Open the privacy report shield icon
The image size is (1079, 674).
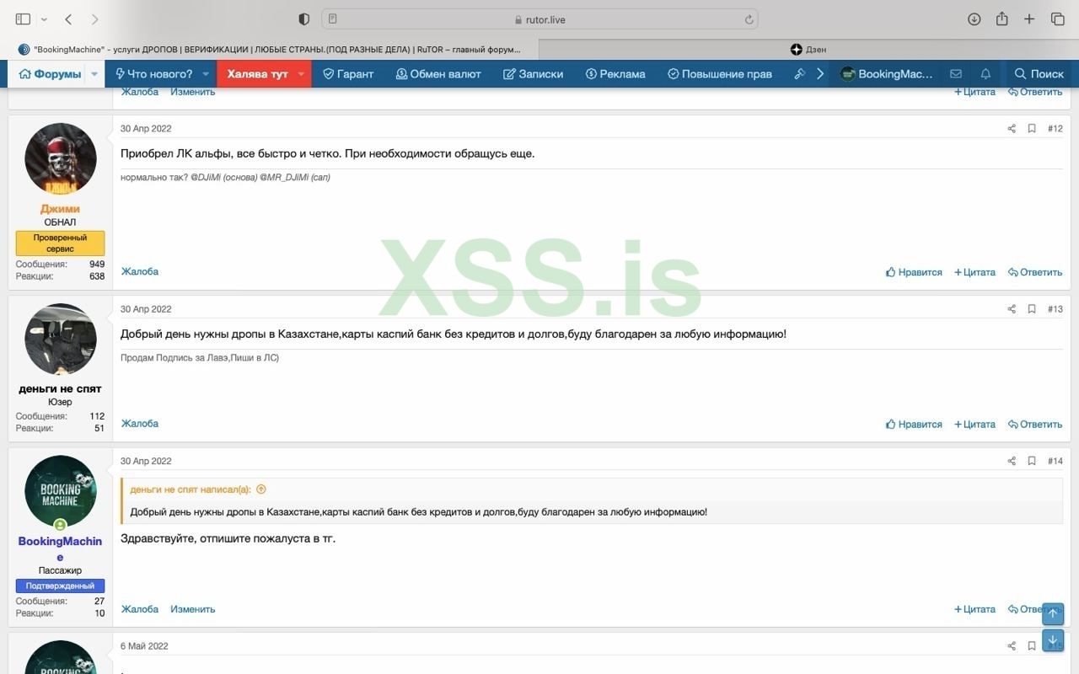pyautogui.click(x=304, y=19)
